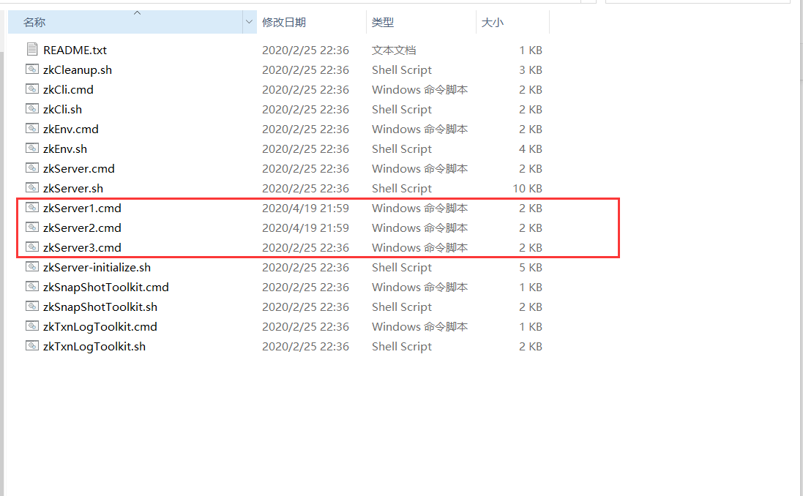This screenshot has height=496, width=803.
Task: Sort files by 类型 column header
Action: (383, 23)
